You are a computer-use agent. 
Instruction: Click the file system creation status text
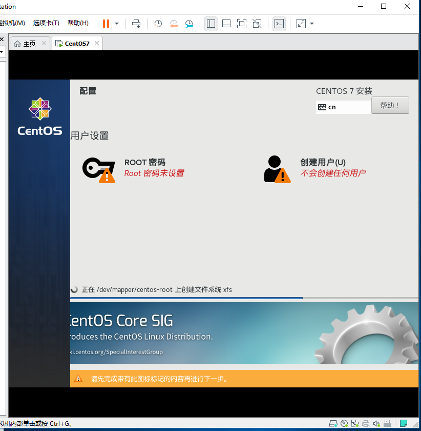pos(157,290)
